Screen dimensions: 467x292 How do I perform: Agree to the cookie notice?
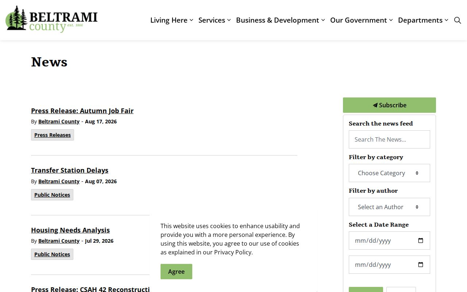point(176,272)
